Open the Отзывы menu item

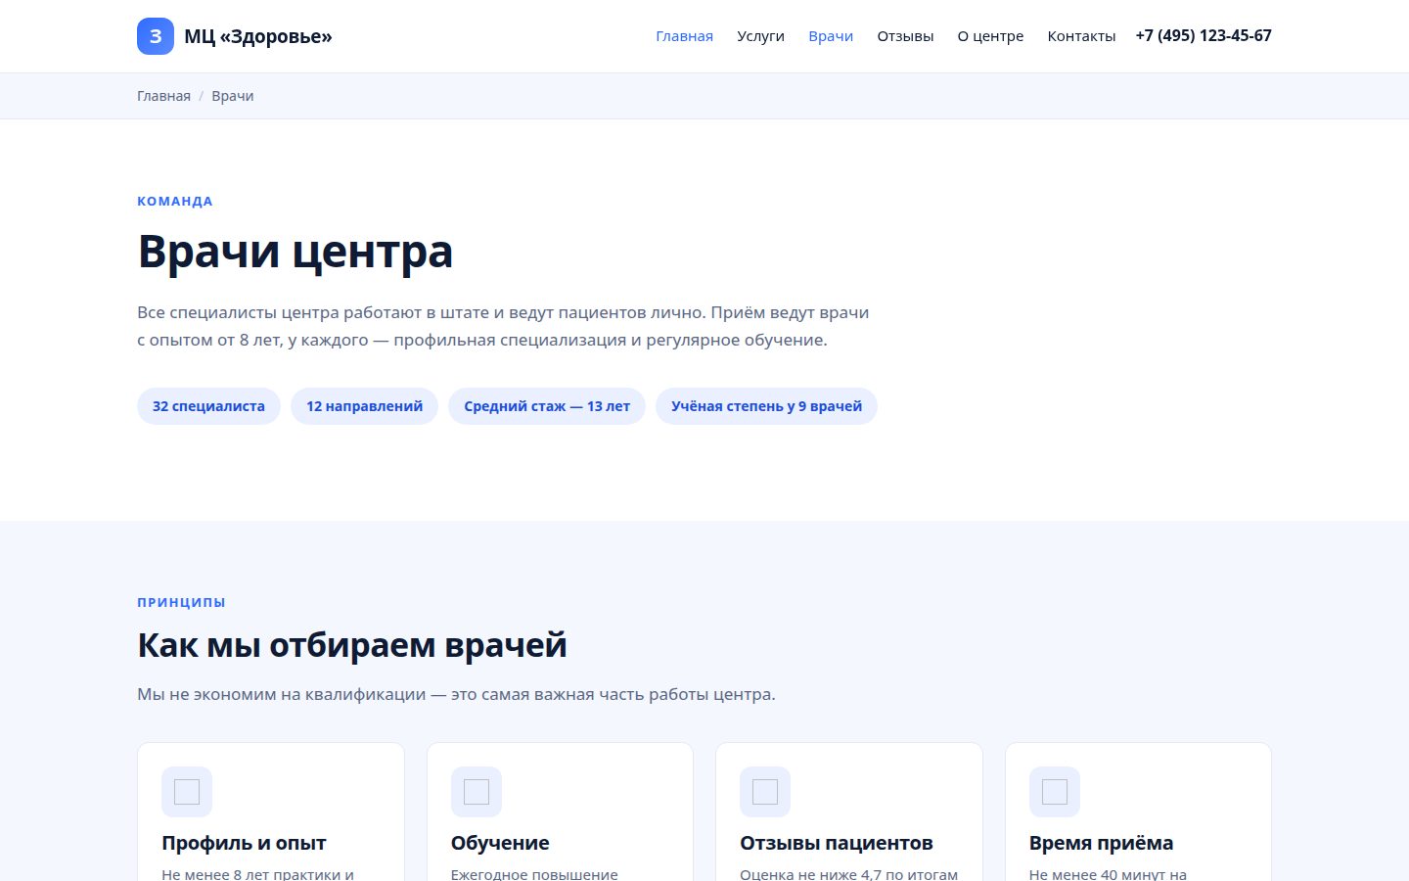[905, 36]
